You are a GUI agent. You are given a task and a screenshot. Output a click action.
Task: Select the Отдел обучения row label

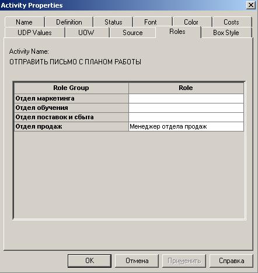(71, 108)
